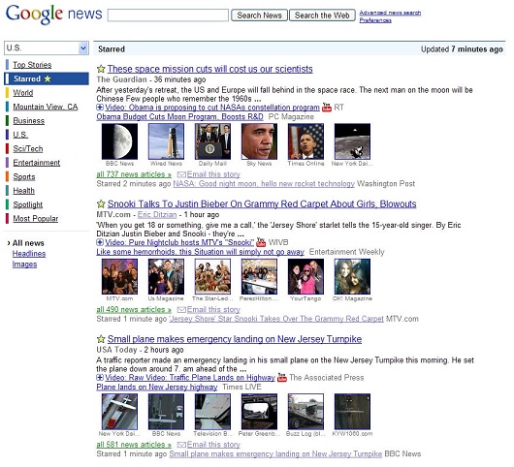
Task: Click Television B... plane thumbnail
Action: 212,412
